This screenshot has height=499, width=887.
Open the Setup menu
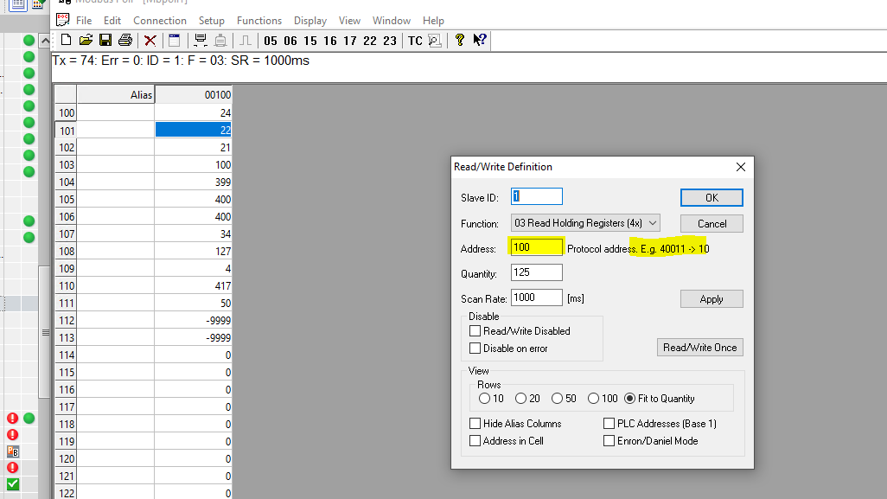[x=211, y=21]
